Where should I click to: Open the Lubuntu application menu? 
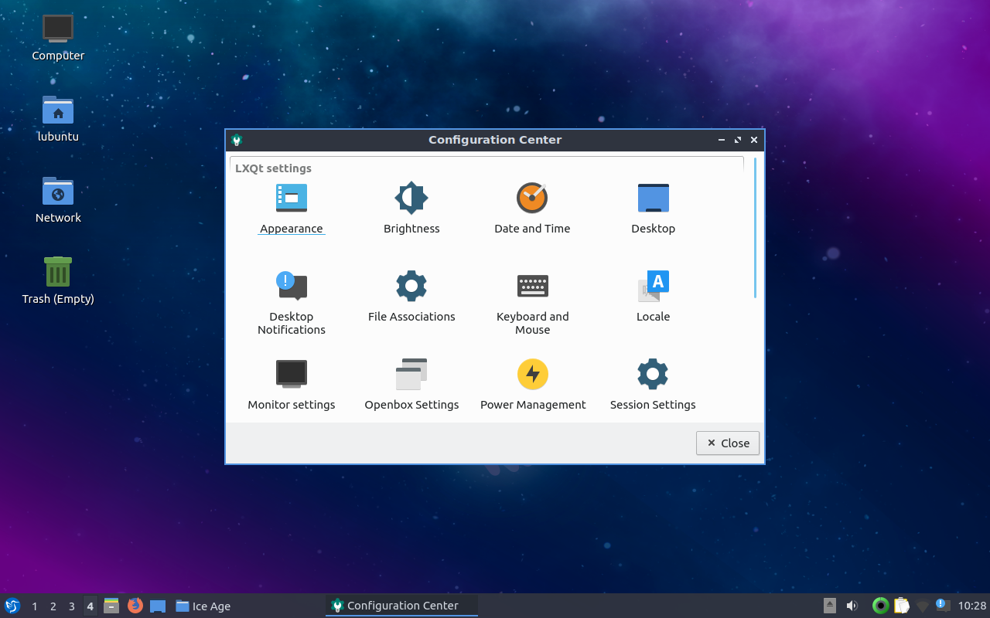(12, 606)
